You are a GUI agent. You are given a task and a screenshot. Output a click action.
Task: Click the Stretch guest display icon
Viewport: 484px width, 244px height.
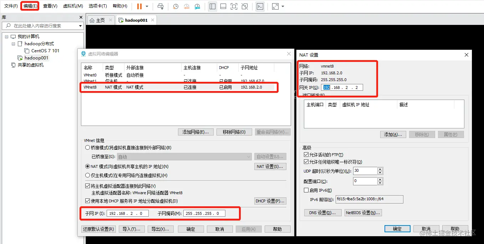(x=275, y=6)
